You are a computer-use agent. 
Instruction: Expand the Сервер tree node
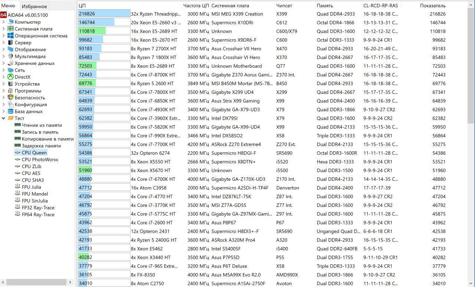[x=4, y=43]
